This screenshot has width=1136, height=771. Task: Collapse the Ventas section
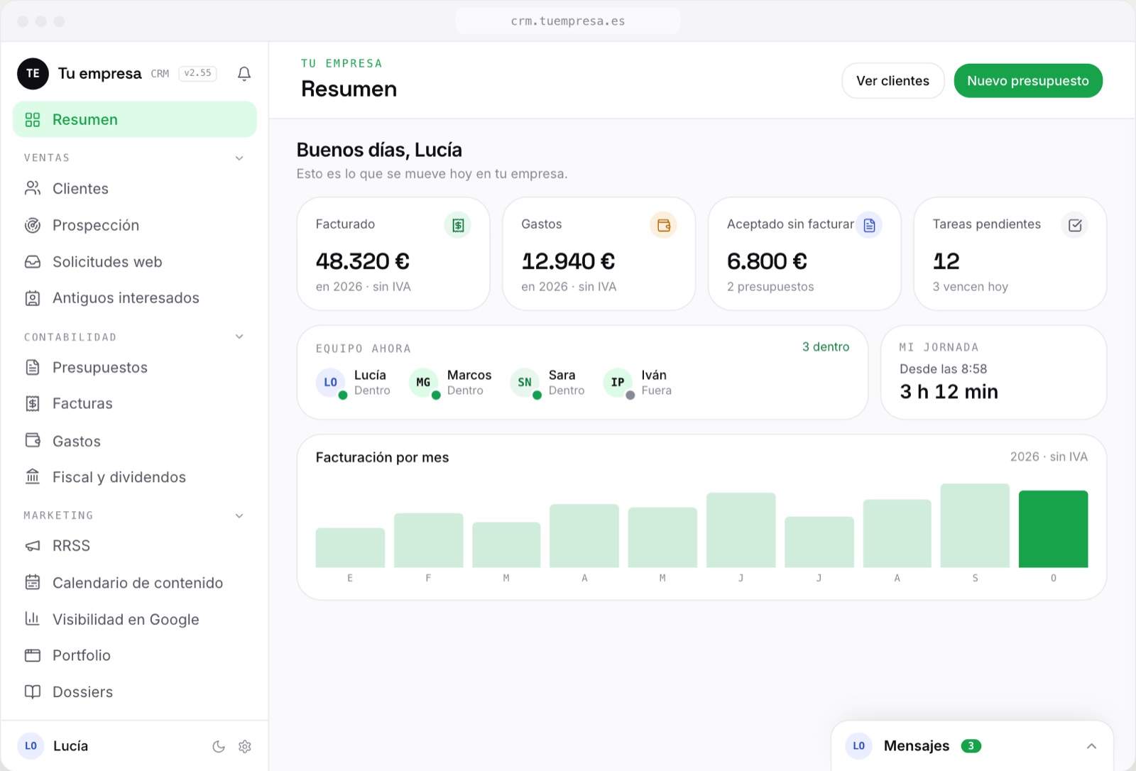(x=239, y=158)
